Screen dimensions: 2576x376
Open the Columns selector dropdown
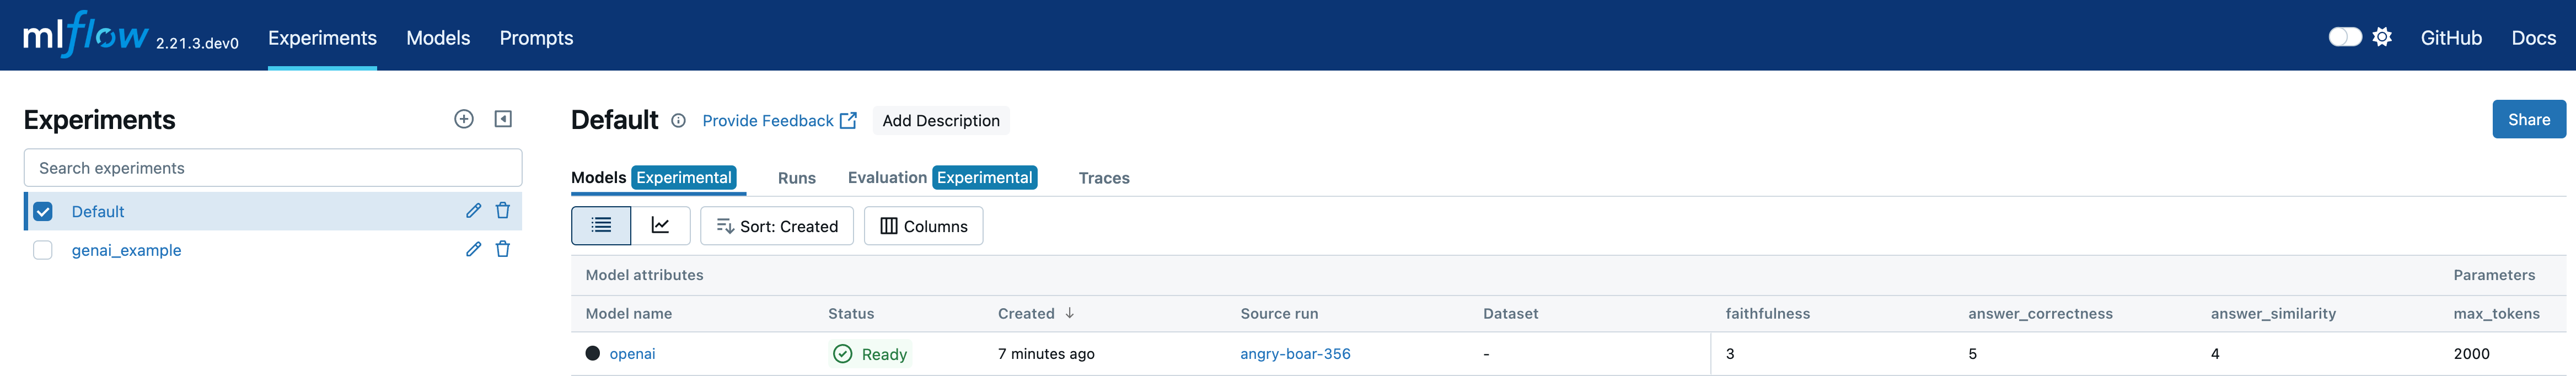(x=923, y=226)
